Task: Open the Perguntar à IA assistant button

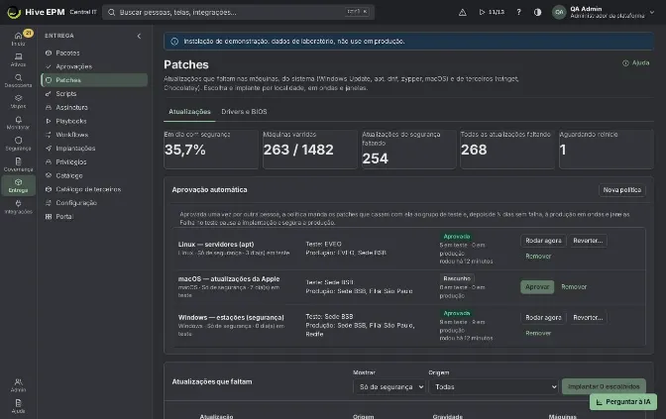Action: (x=623, y=402)
